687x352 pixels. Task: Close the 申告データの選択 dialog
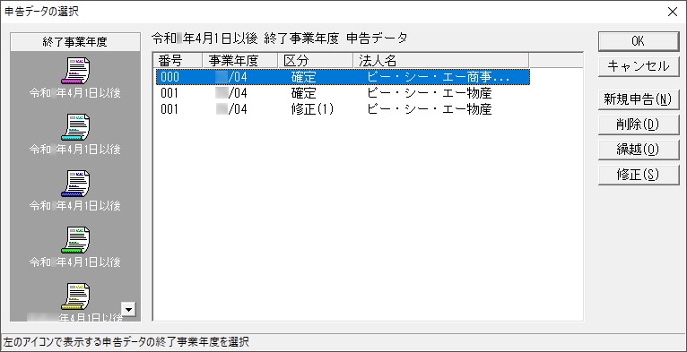coord(672,12)
